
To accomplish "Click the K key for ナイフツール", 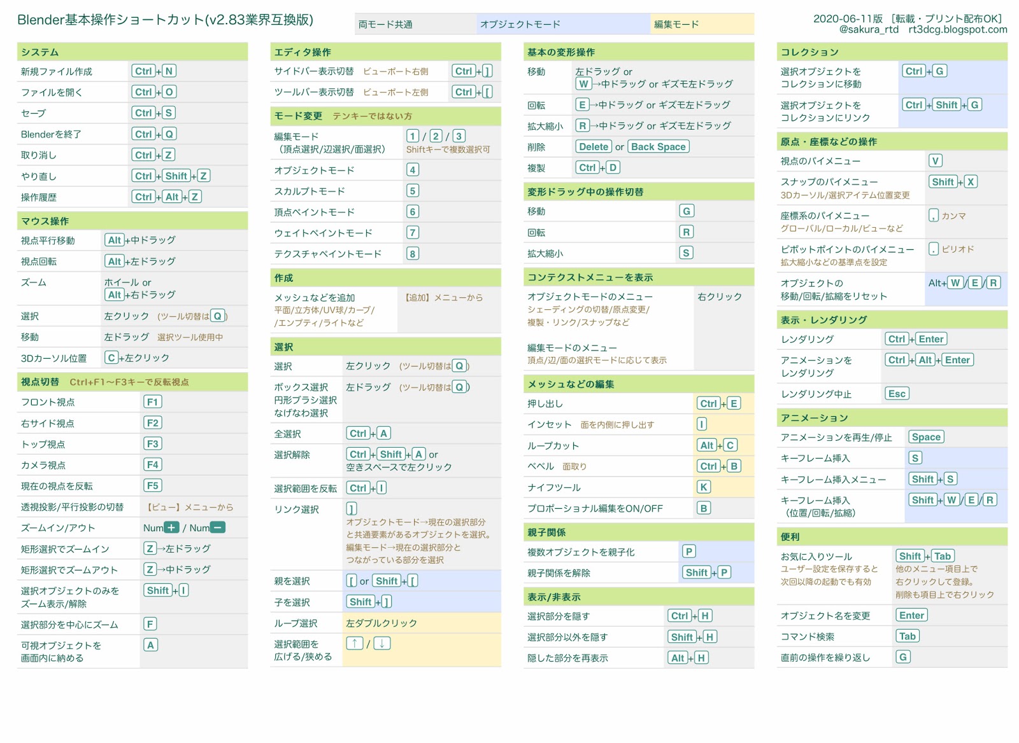I will (703, 487).
